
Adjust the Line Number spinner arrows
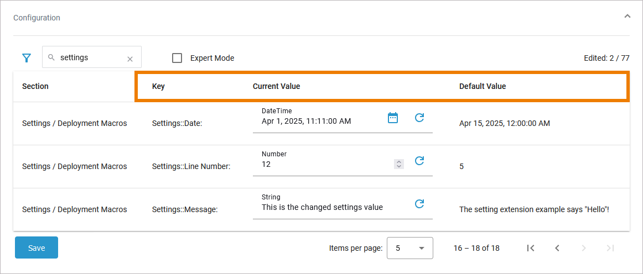(x=399, y=164)
